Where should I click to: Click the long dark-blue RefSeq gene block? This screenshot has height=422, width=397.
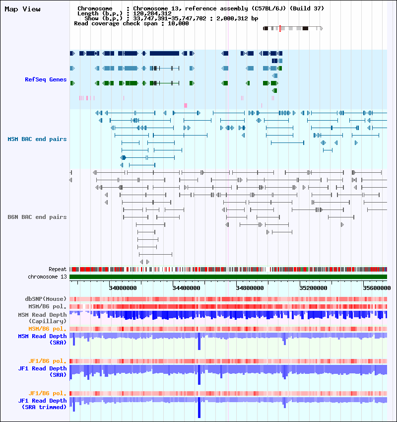pos(164,53)
